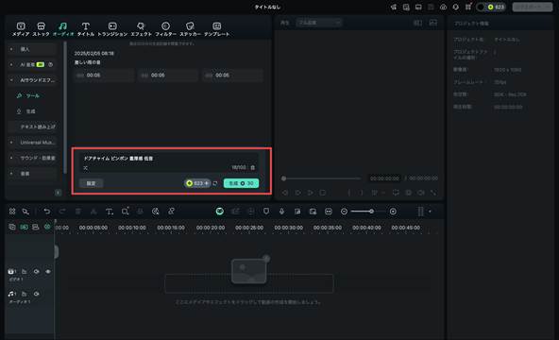Toggle the green auto ripple icon above tracks
This screenshot has width=559, height=340.
[x=24, y=227]
